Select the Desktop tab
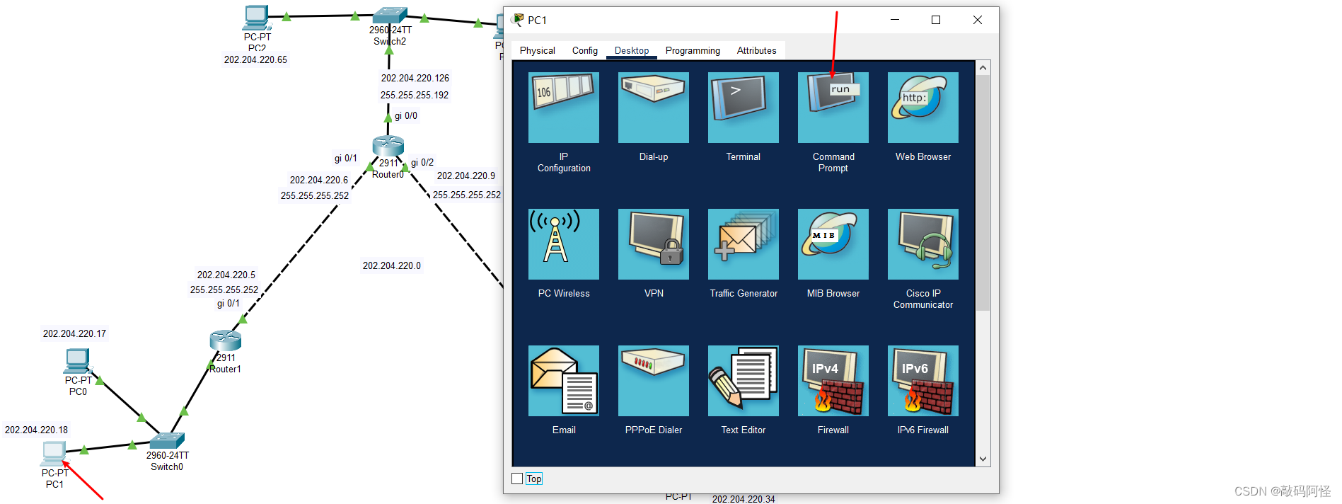The height and width of the screenshot is (504, 1342). pyautogui.click(x=631, y=50)
